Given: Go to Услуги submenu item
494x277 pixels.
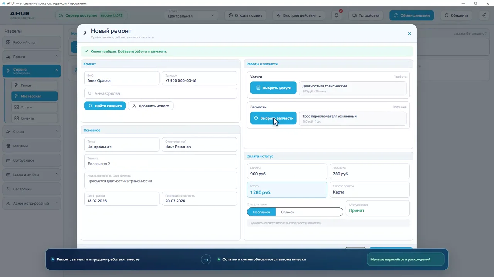Looking at the screenshot, I should [x=34, y=107].
